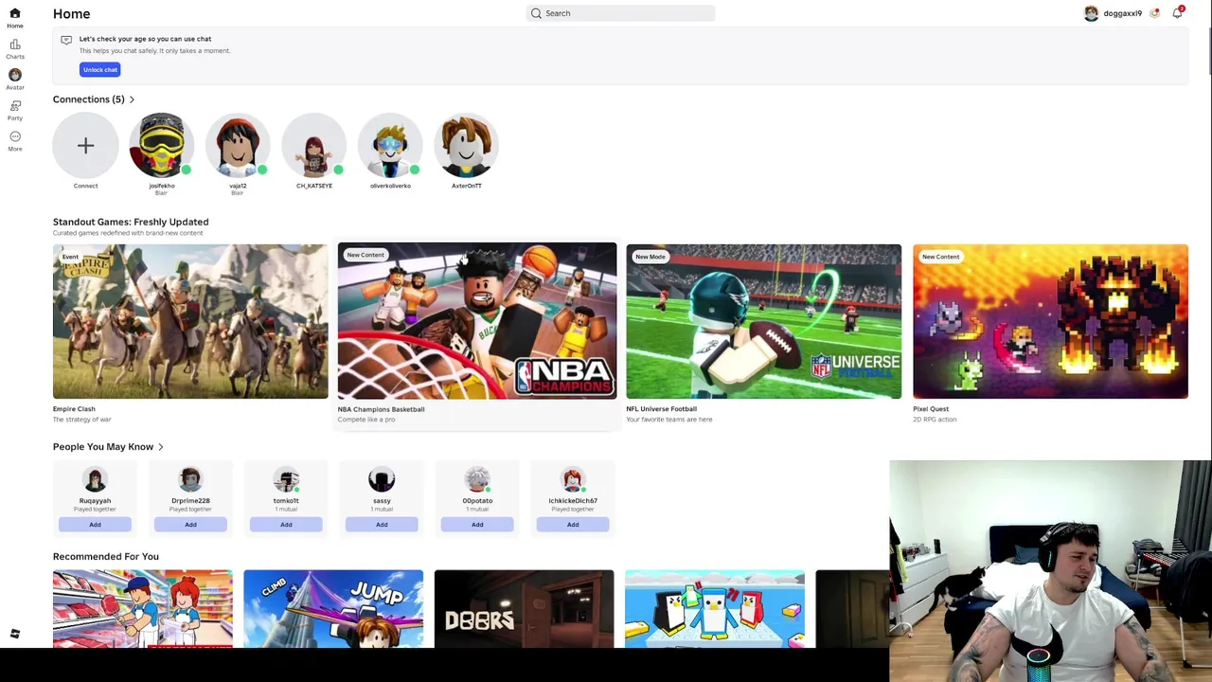
Task: Add 00potato as a connection
Action: pos(477,525)
